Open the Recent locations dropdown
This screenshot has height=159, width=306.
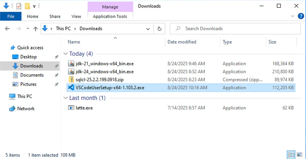(28, 29)
